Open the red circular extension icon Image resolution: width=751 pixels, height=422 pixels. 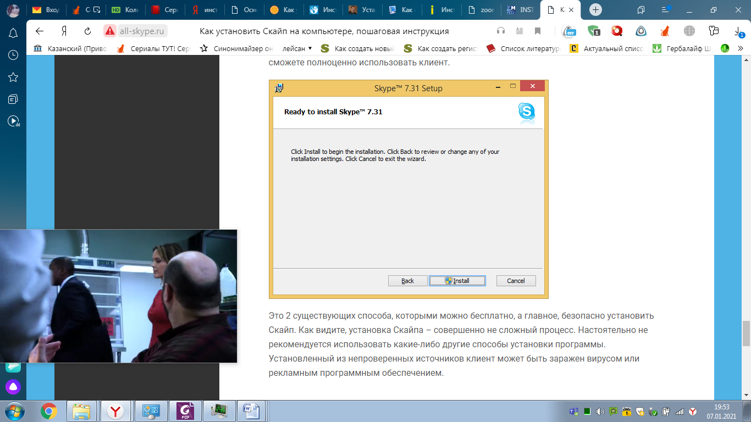pyautogui.click(x=617, y=31)
